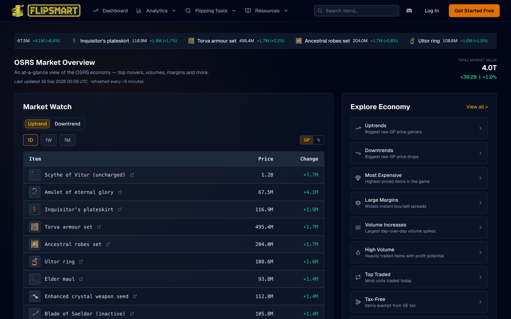
Task: Click the 1.2B price cell
Action: click(267, 175)
